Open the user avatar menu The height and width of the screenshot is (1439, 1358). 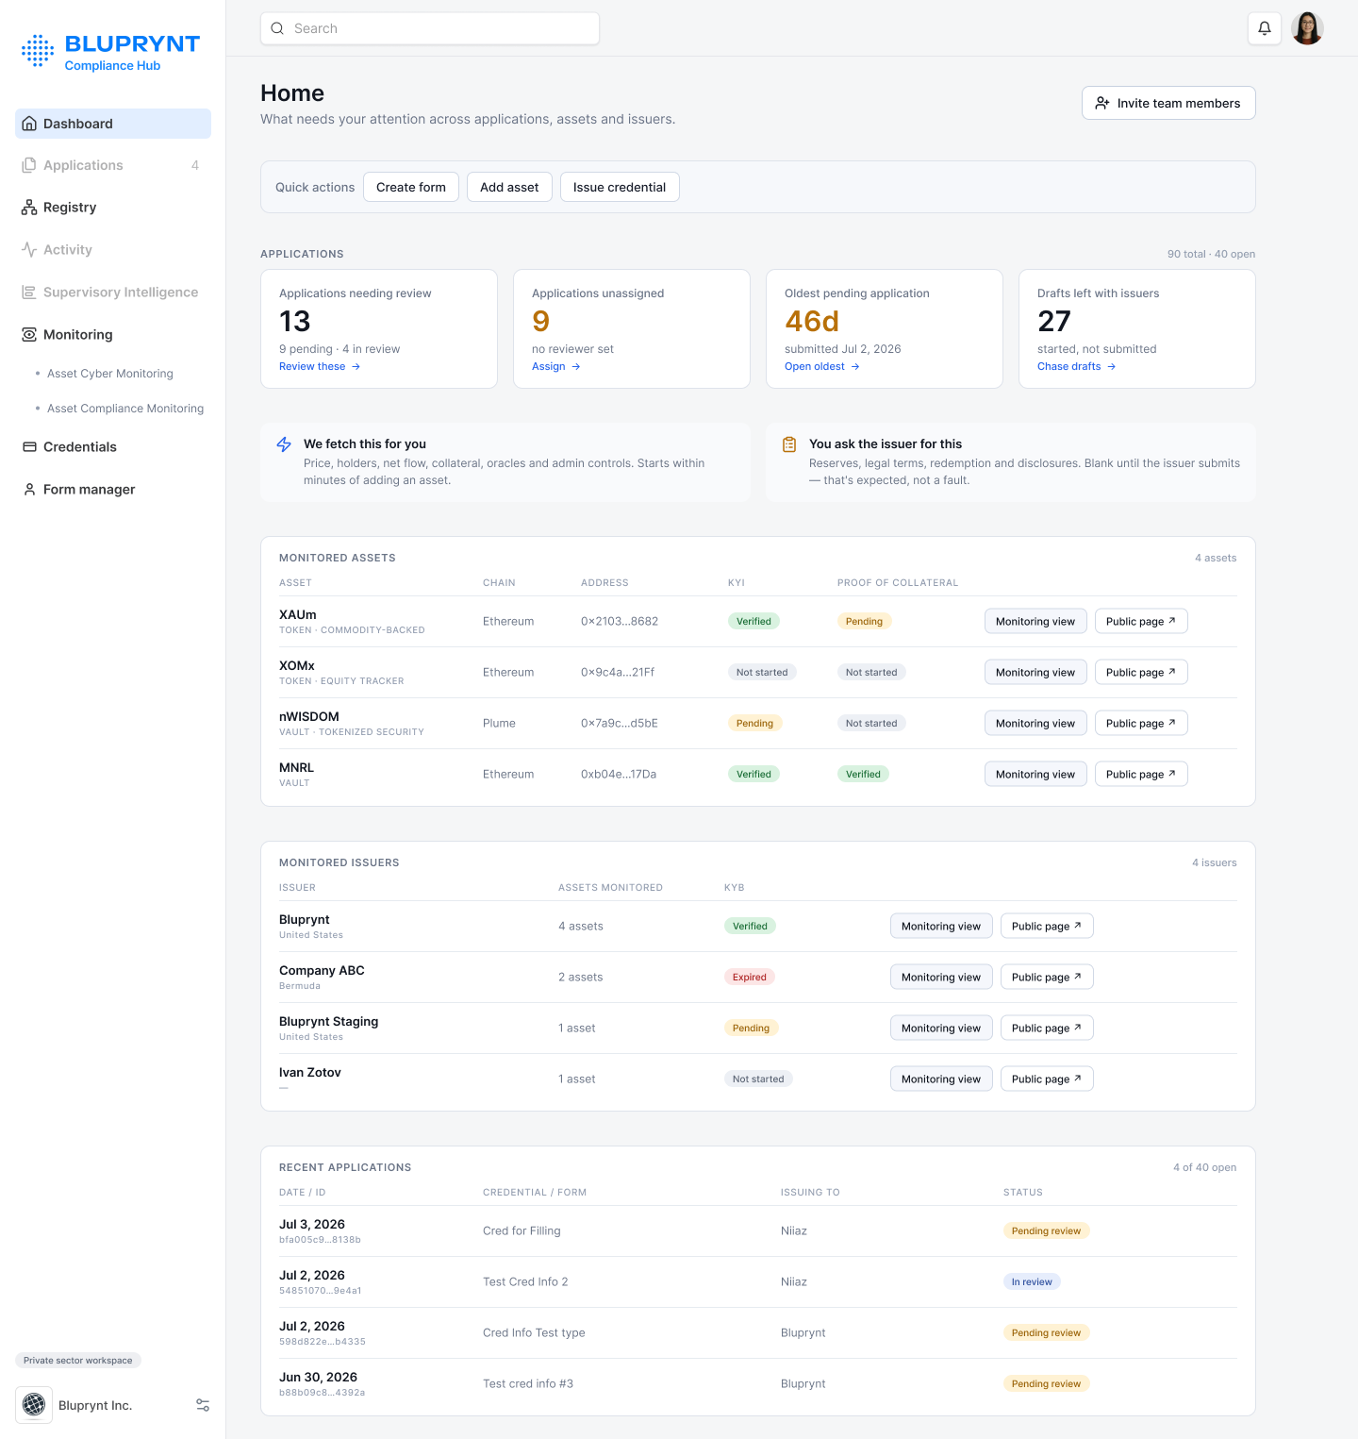tap(1307, 28)
